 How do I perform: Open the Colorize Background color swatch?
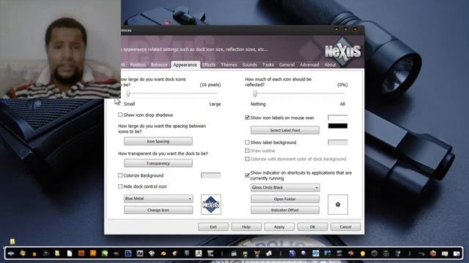click(211, 175)
